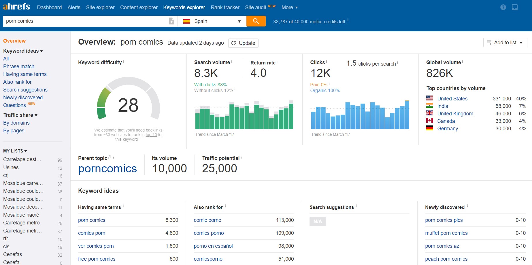Open Traffic share By pages
This screenshot has height=265, width=532.
pyautogui.click(x=14, y=131)
